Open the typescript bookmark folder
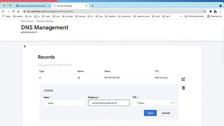224x126 pixels. click(124, 16)
